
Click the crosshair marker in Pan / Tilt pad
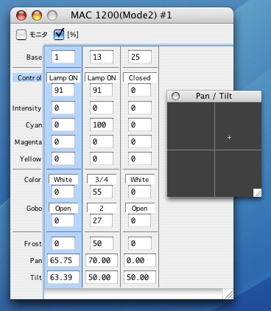pos(229,138)
